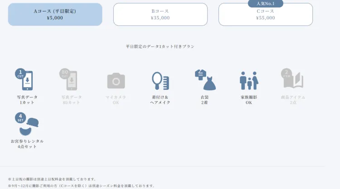Click the マイカメラ OK label
The height and width of the screenshot is (189, 340).
(116, 100)
